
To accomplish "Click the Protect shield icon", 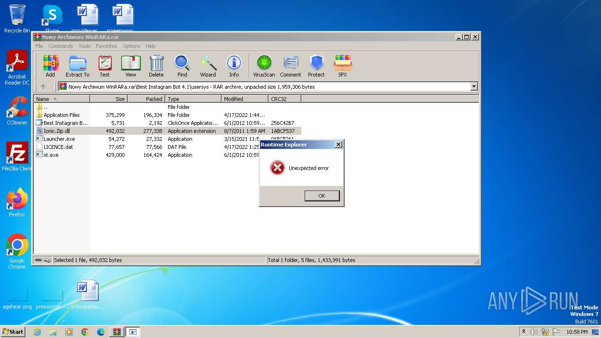I will 316,66.
